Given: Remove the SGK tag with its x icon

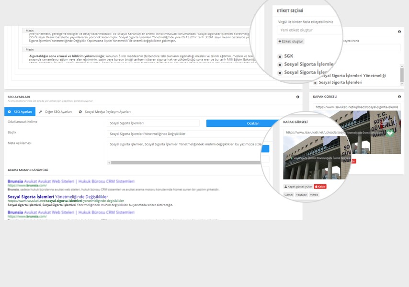Looking at the screenshot, I should coord(280,56).
